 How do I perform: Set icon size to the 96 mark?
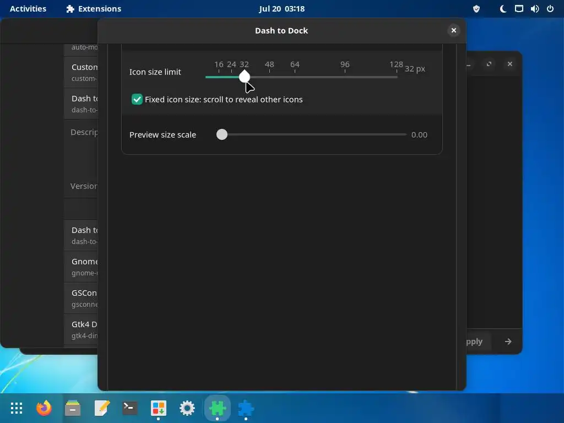point(345,77)
